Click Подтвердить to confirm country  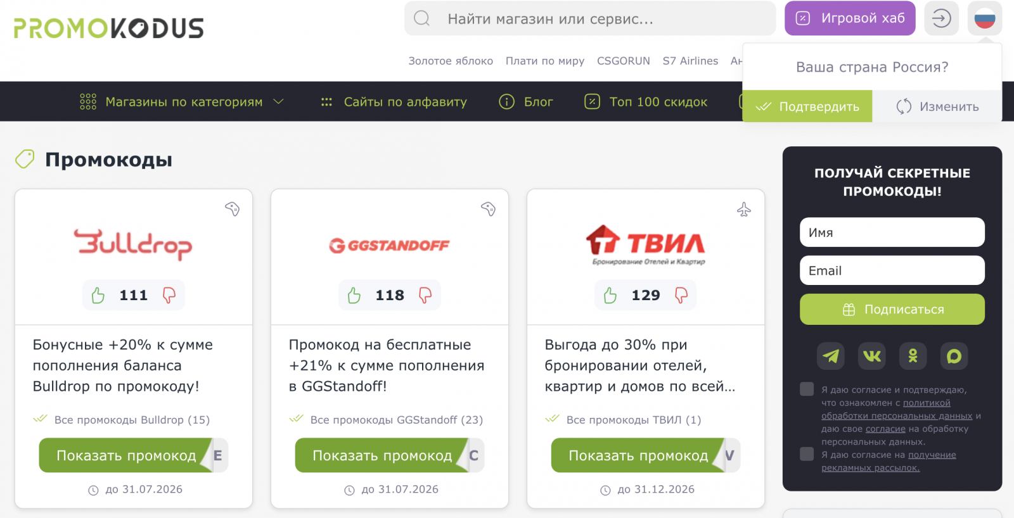click(807, 106)
